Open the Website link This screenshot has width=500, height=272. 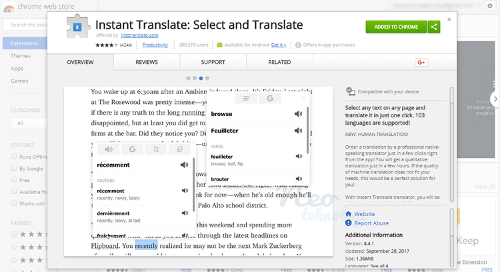pyautogui.click(x=365, y=214)
